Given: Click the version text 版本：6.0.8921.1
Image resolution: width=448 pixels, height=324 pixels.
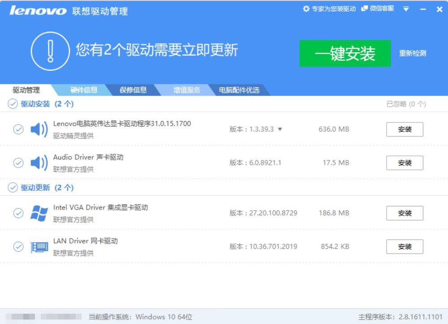Looking at the screenshot, I should [255, 163].
